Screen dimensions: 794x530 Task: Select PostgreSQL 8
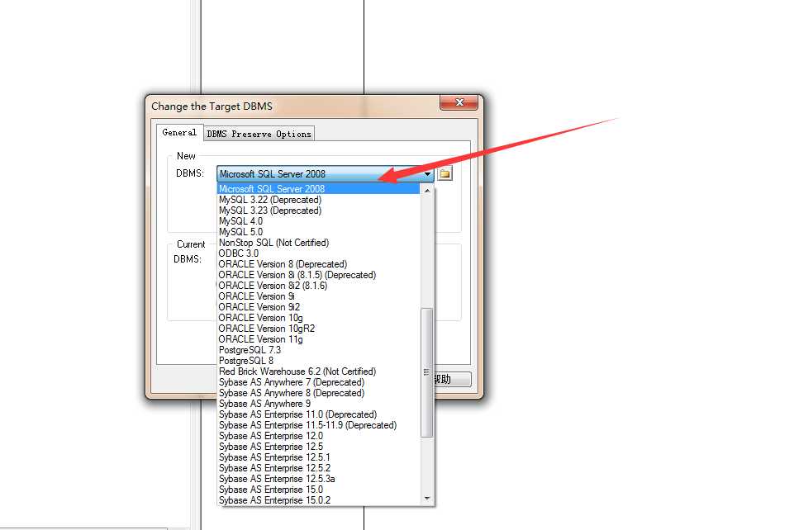click(x=319, y=361)
